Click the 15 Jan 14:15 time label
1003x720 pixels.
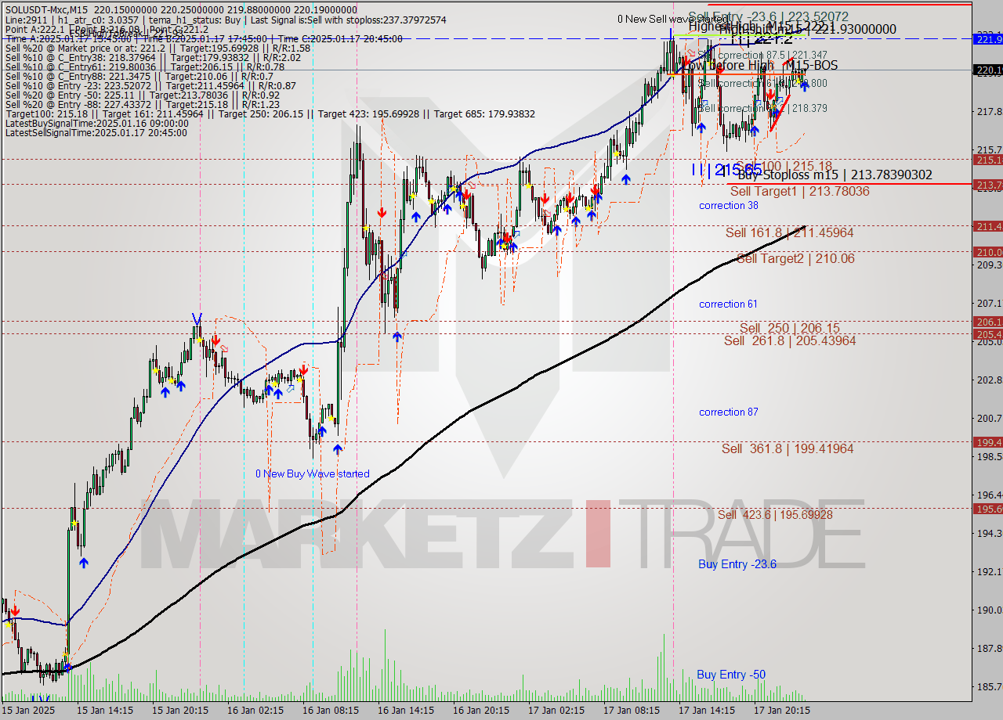coord(104,711)
